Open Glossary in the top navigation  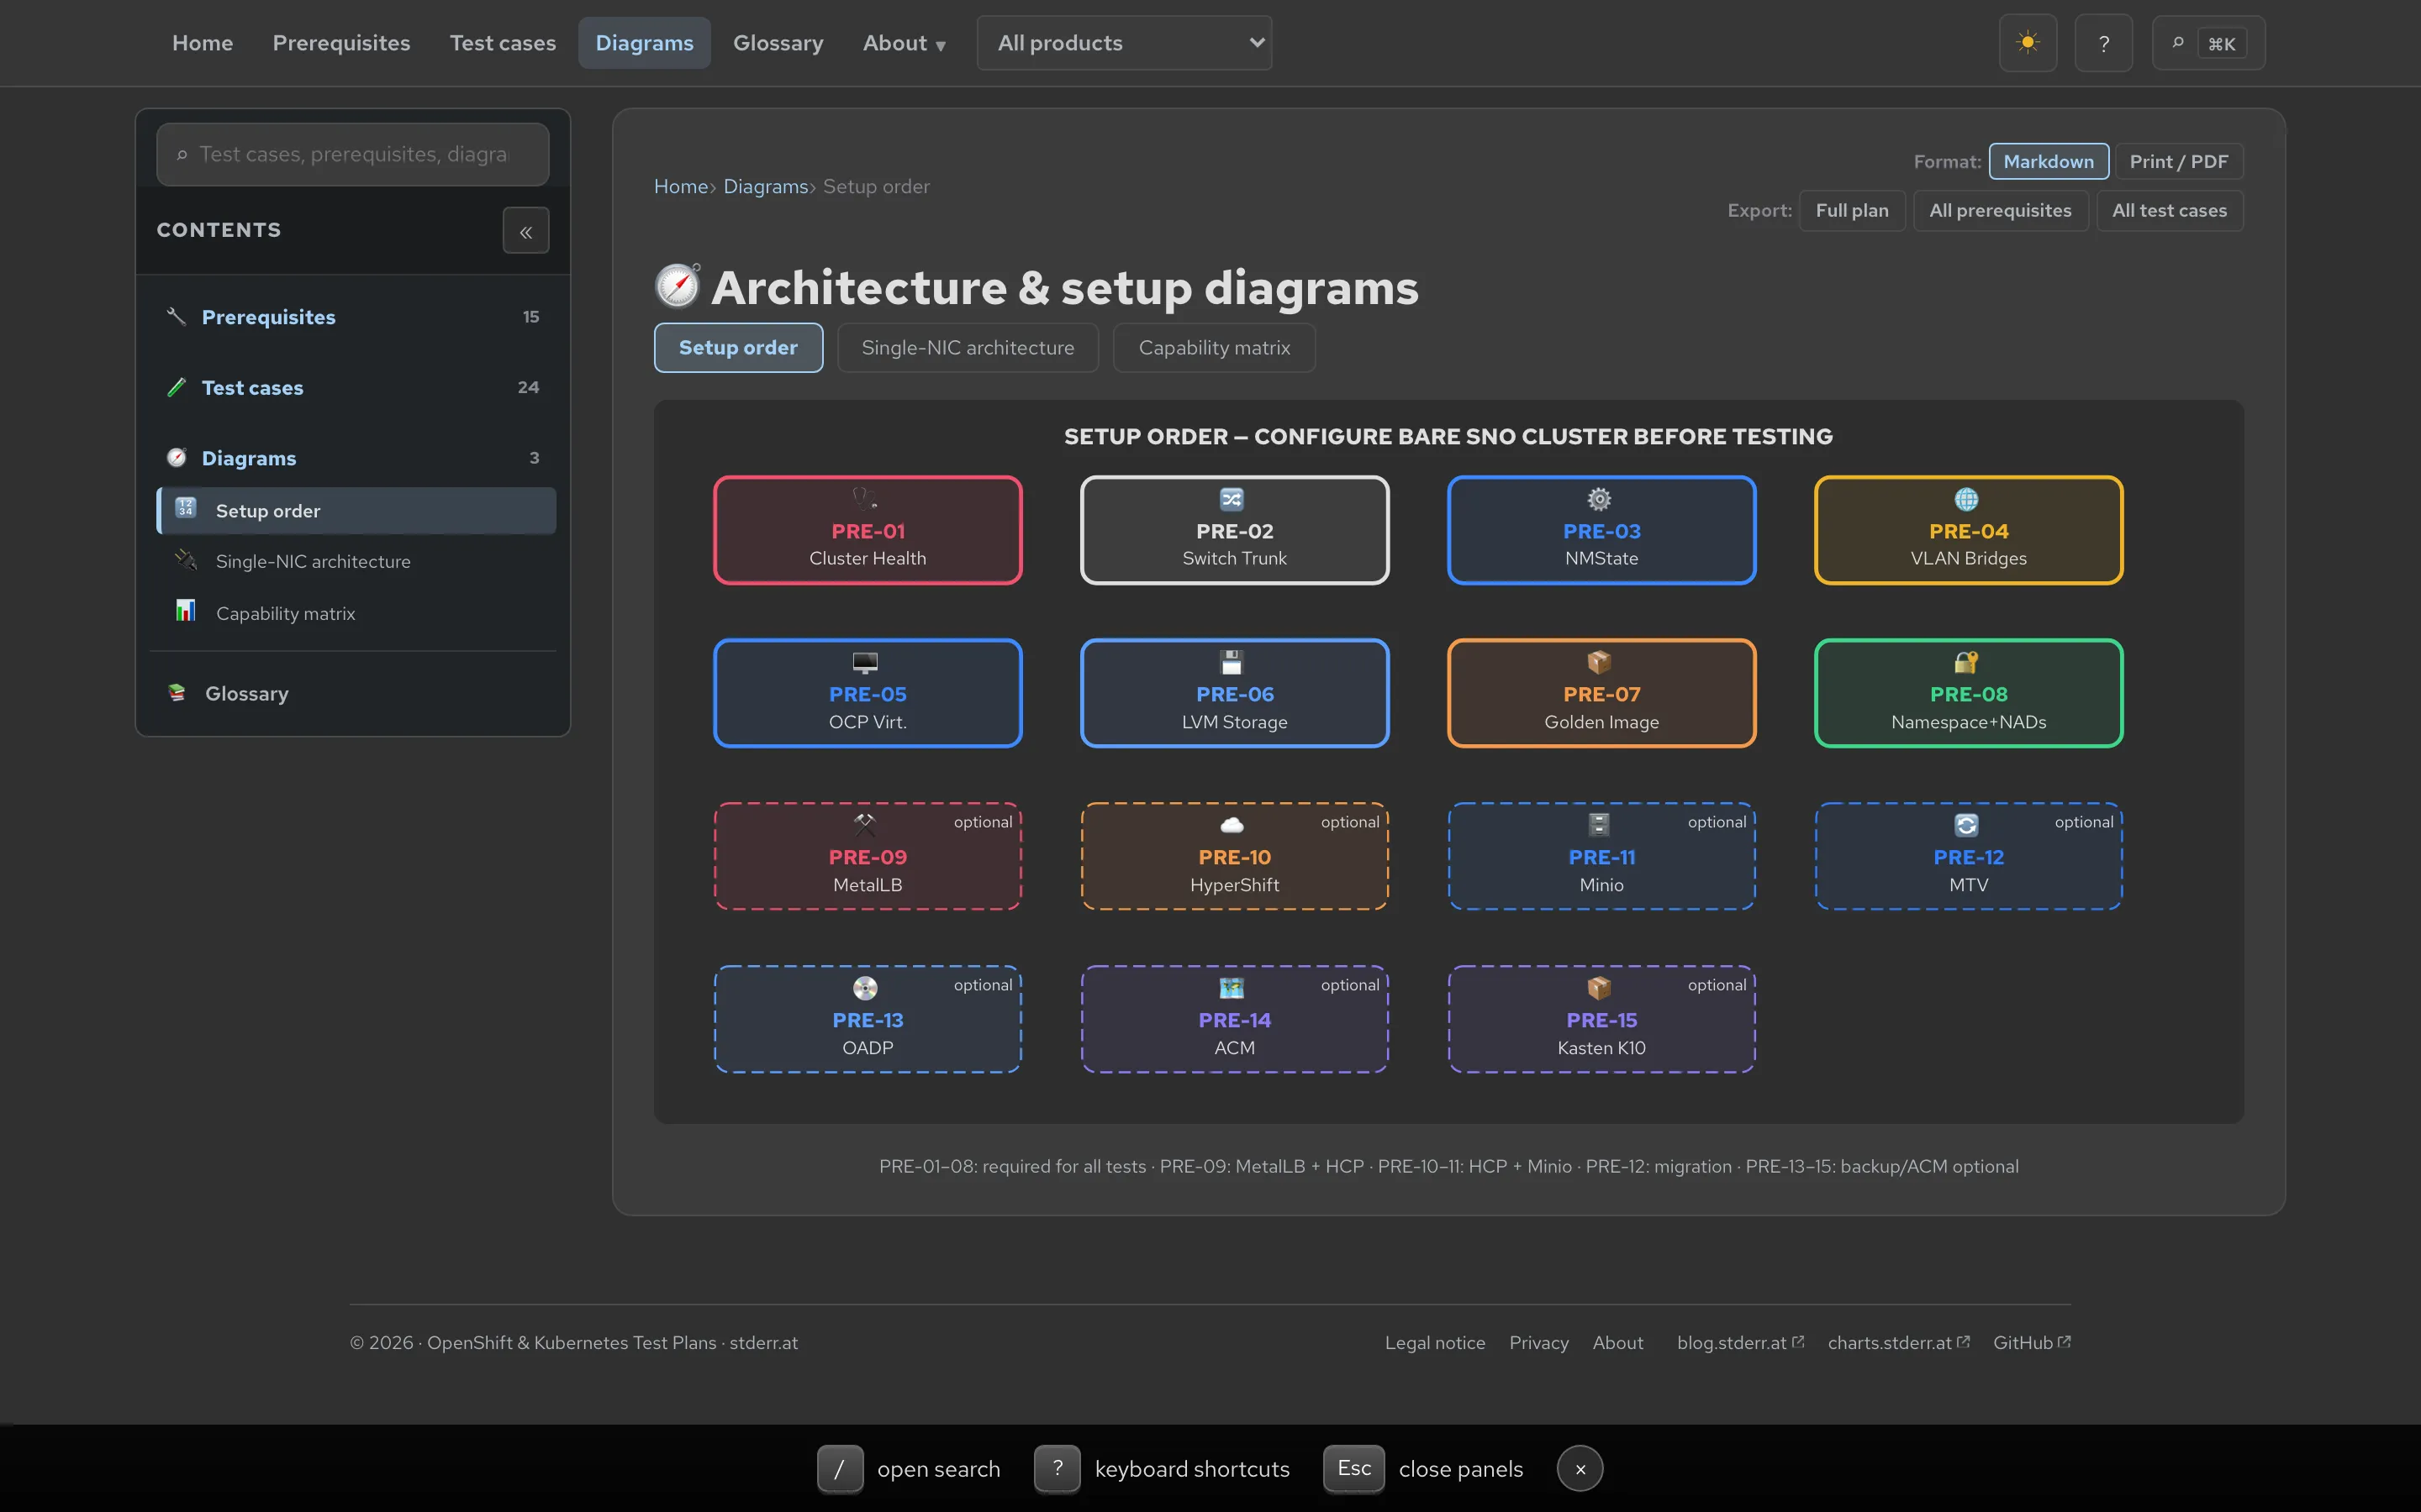778,43
